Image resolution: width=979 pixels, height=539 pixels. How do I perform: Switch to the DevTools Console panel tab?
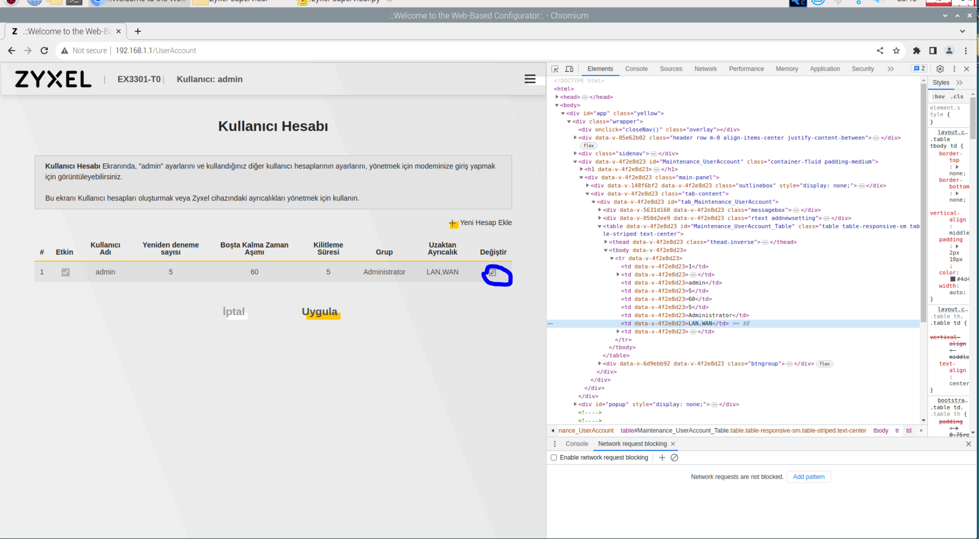click(x=636, y=69)
